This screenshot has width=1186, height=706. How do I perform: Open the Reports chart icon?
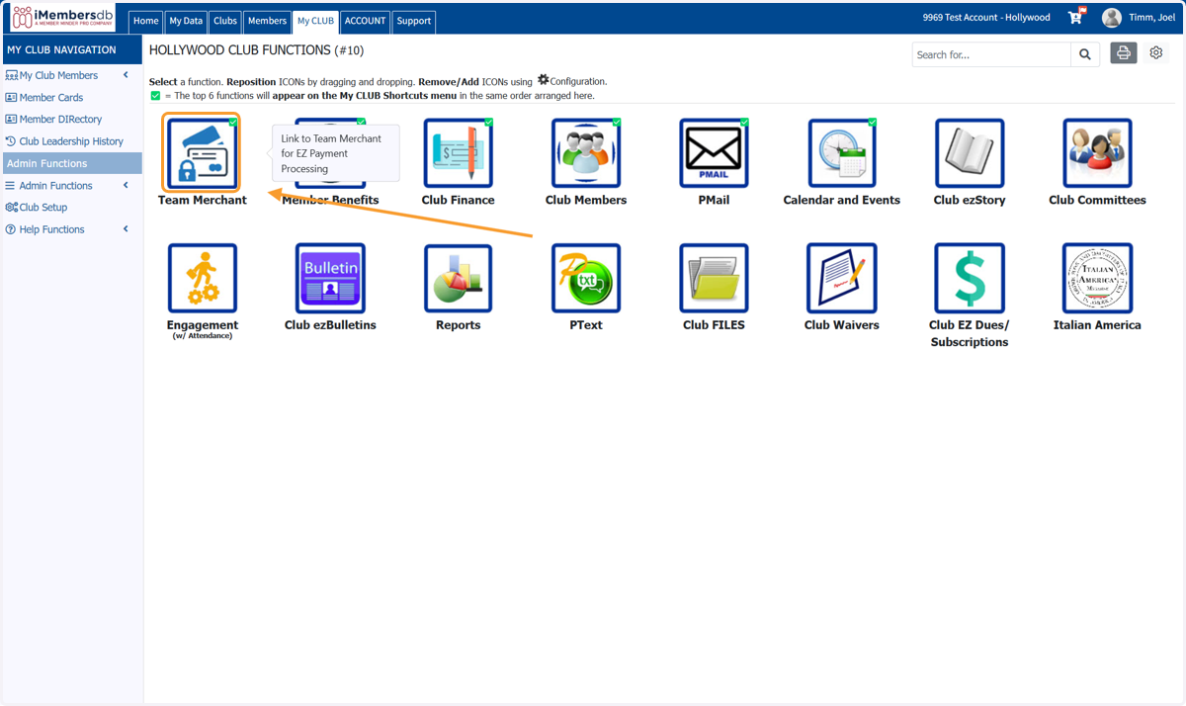coord(459,278)
